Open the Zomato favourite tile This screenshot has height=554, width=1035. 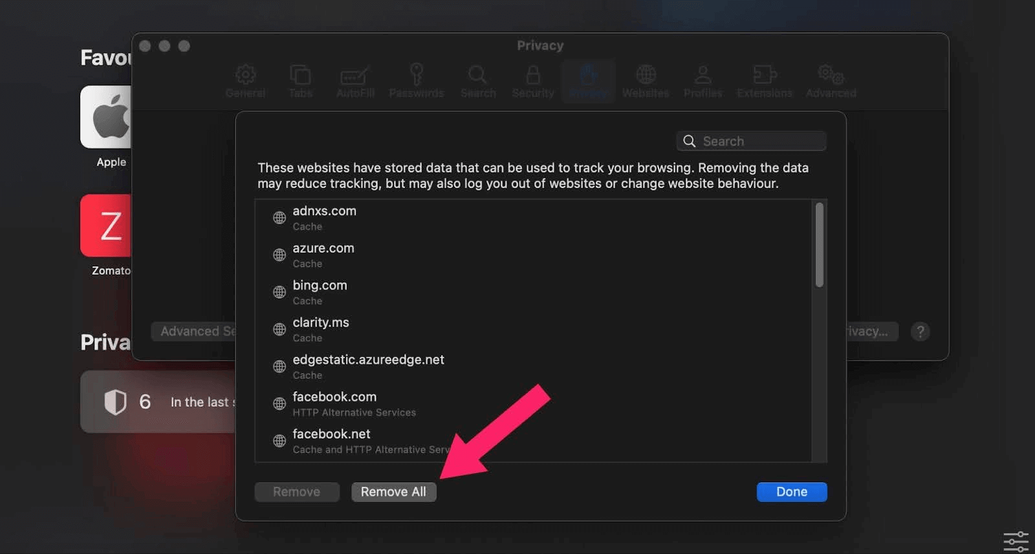106,226
